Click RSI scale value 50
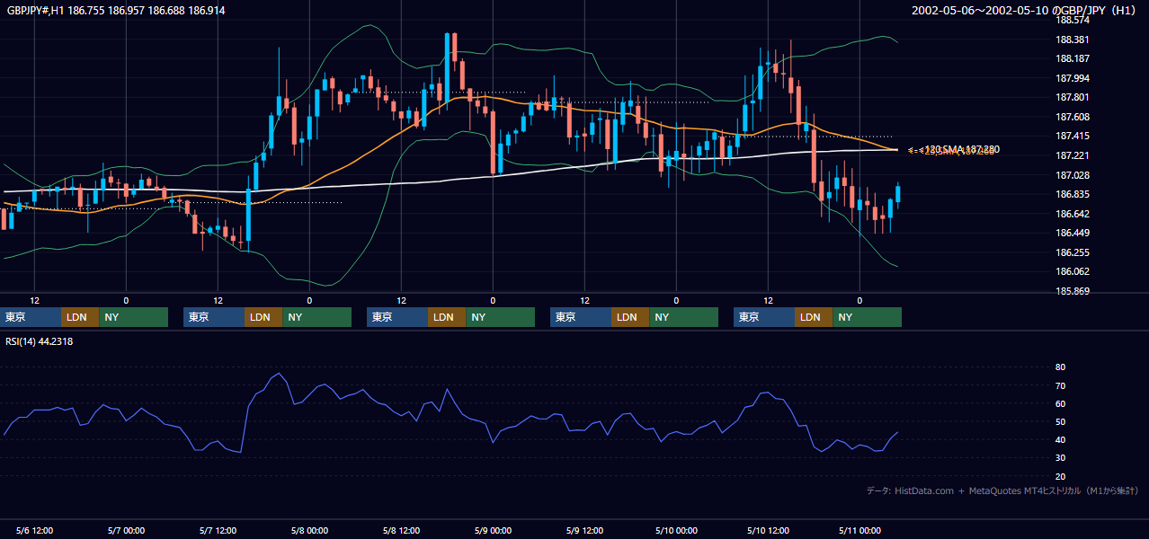 1061,421
